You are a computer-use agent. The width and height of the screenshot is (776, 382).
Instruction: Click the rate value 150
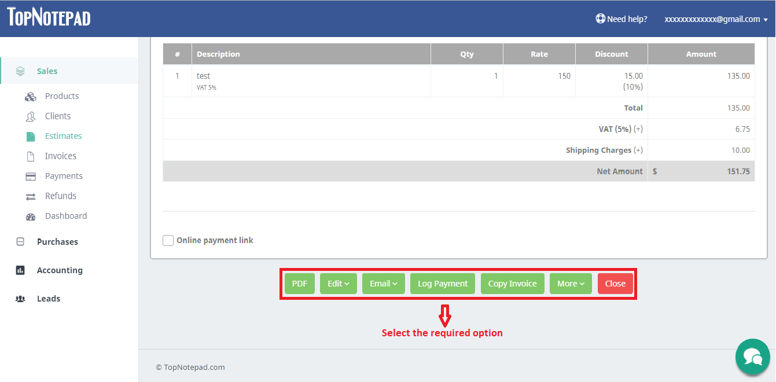tap(564, 76)
